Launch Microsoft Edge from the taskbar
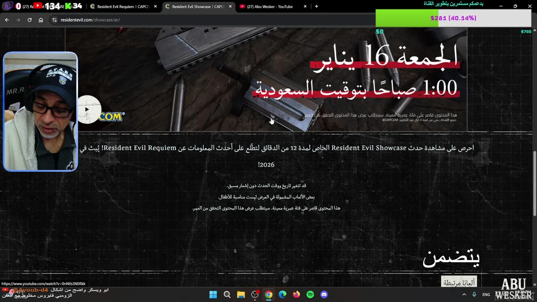Viewport: 537px width, 302px height. coord(282,294)
